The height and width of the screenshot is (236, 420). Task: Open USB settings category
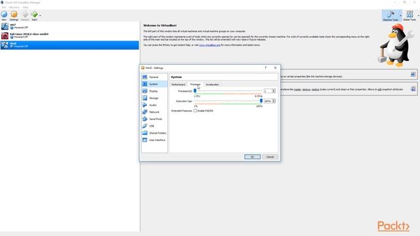pos(155,126)
